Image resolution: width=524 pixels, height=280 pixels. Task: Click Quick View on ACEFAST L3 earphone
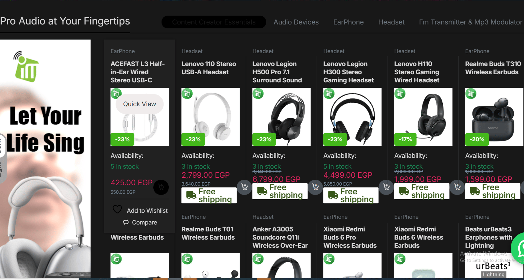[x=139, y=104]
